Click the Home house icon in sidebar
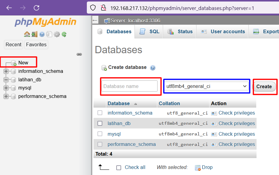The image size is (279, 175). pyautogui.click(x=27, y=34)
